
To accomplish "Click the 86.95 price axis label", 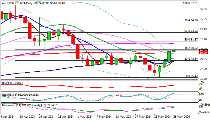I will (204, 9).
